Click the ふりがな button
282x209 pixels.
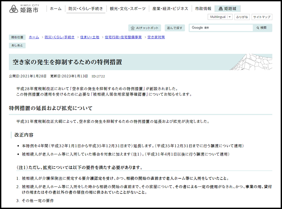point(242,17)
